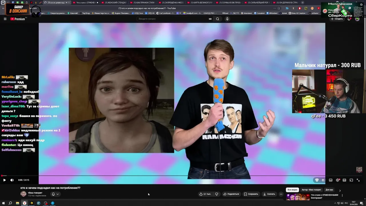Open Windows taskbar search

[x=10, y=203]
